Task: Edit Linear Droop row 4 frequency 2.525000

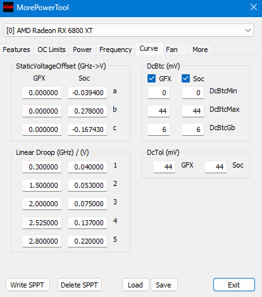Action: 42,223
